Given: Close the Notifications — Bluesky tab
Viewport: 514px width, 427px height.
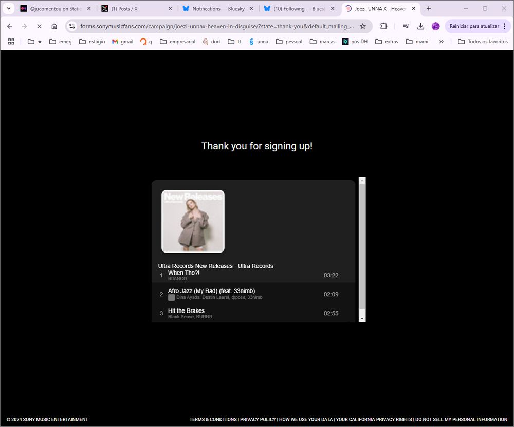Looking at the screenshot, I should click(x=251, y=9).
